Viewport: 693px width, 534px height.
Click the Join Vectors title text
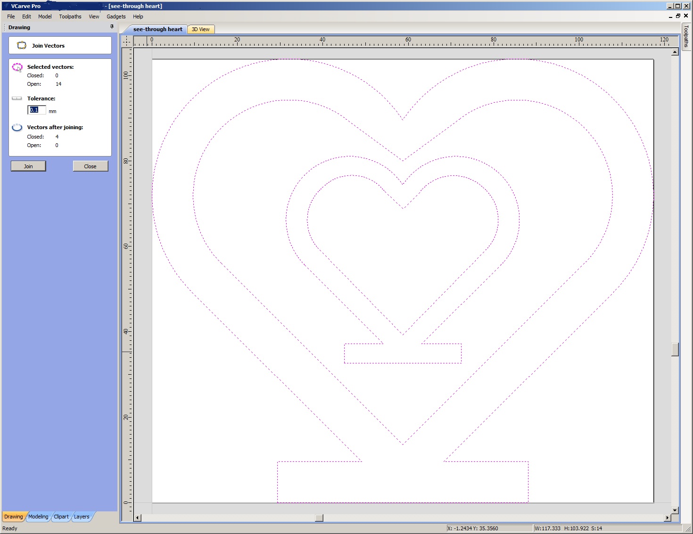click(x=48, y=46)
